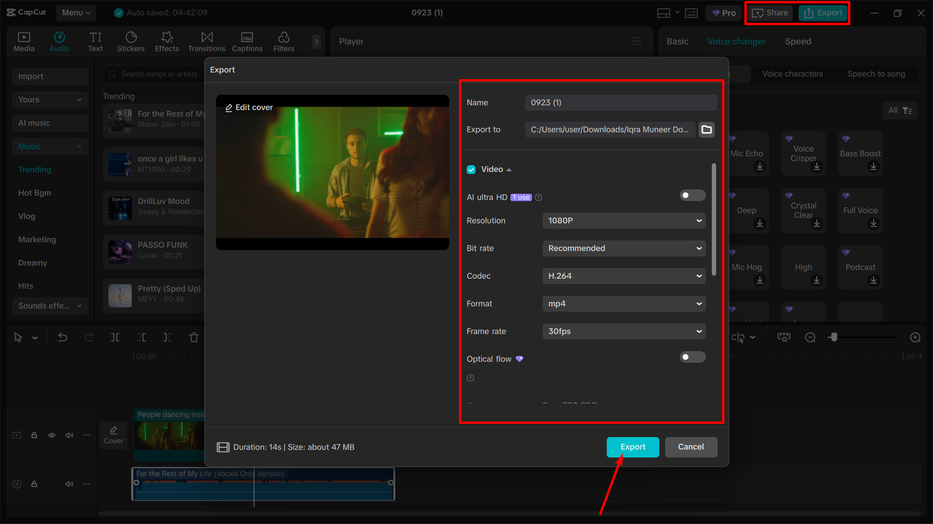Click inside the Name field showing 0923 (1)
The image size is (933, 524).
click(621, 102)
